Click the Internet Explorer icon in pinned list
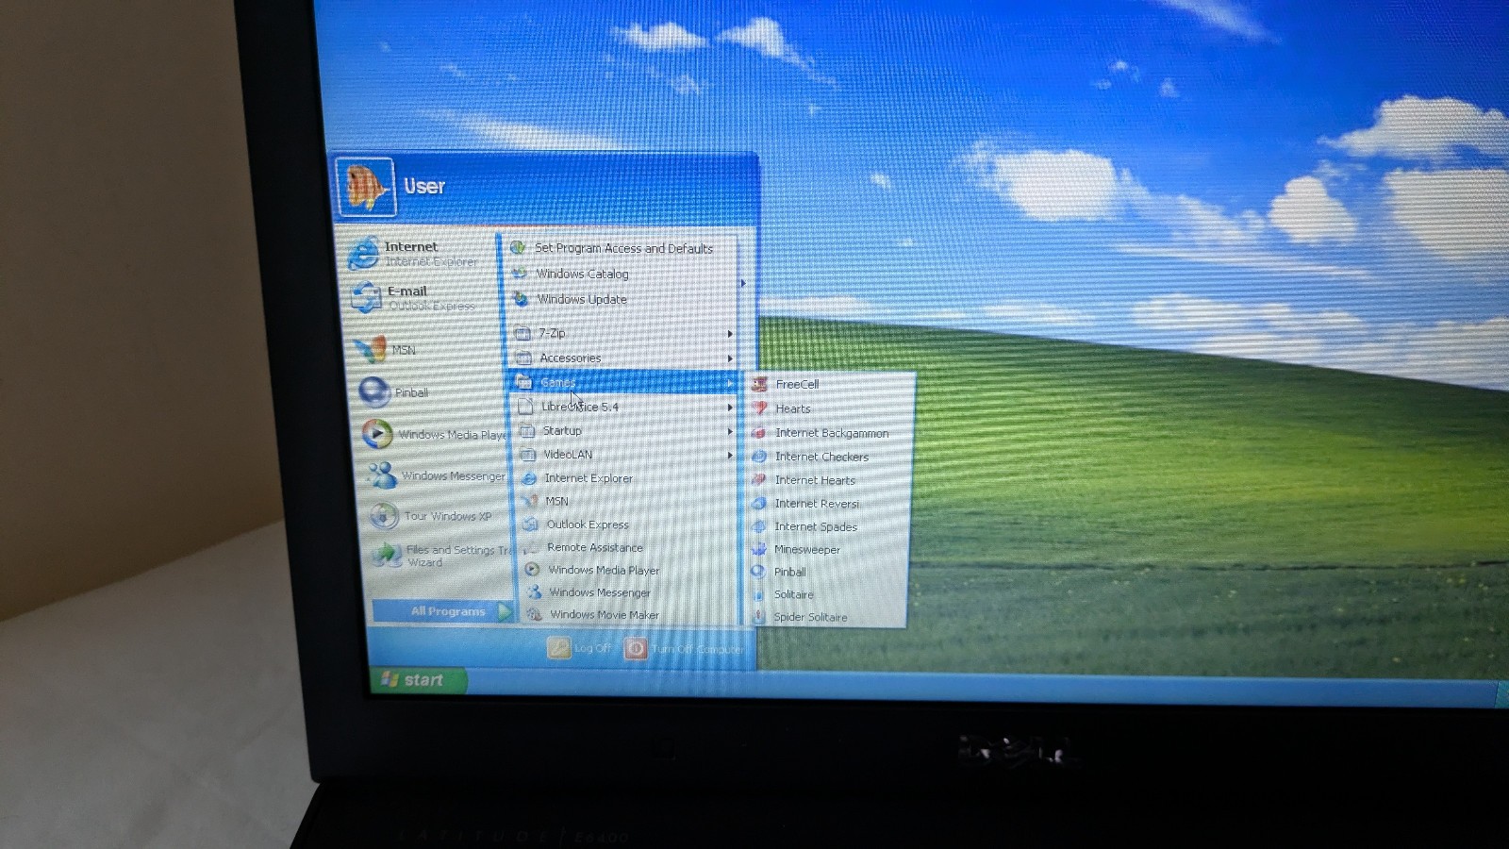The width and height of the screenshot is (1509, 849). (x=363, y=253)
